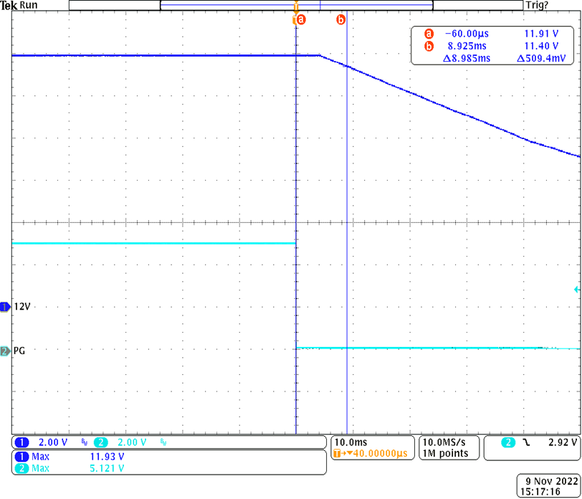Click the orange T delay icon in timebase box
This screenshot has height=499, width=582.
(338, 453)
